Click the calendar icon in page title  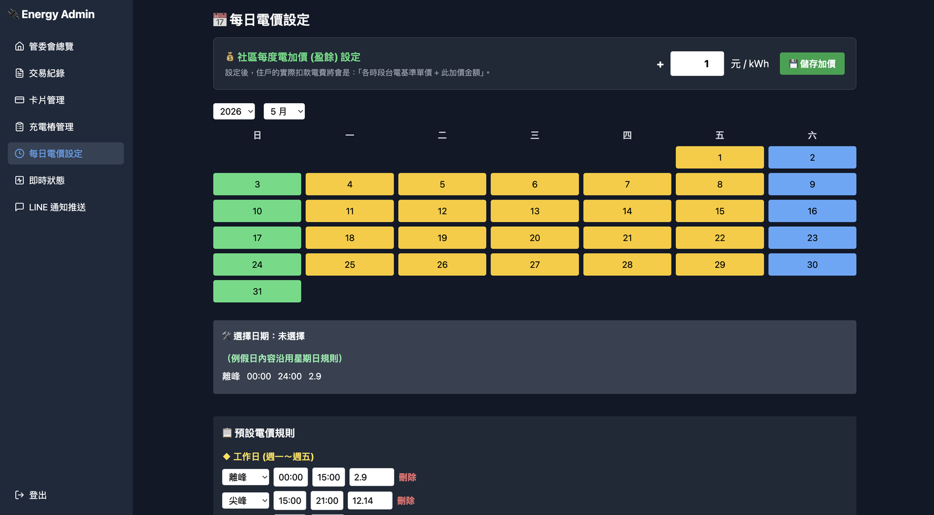(x=219, y=20)
